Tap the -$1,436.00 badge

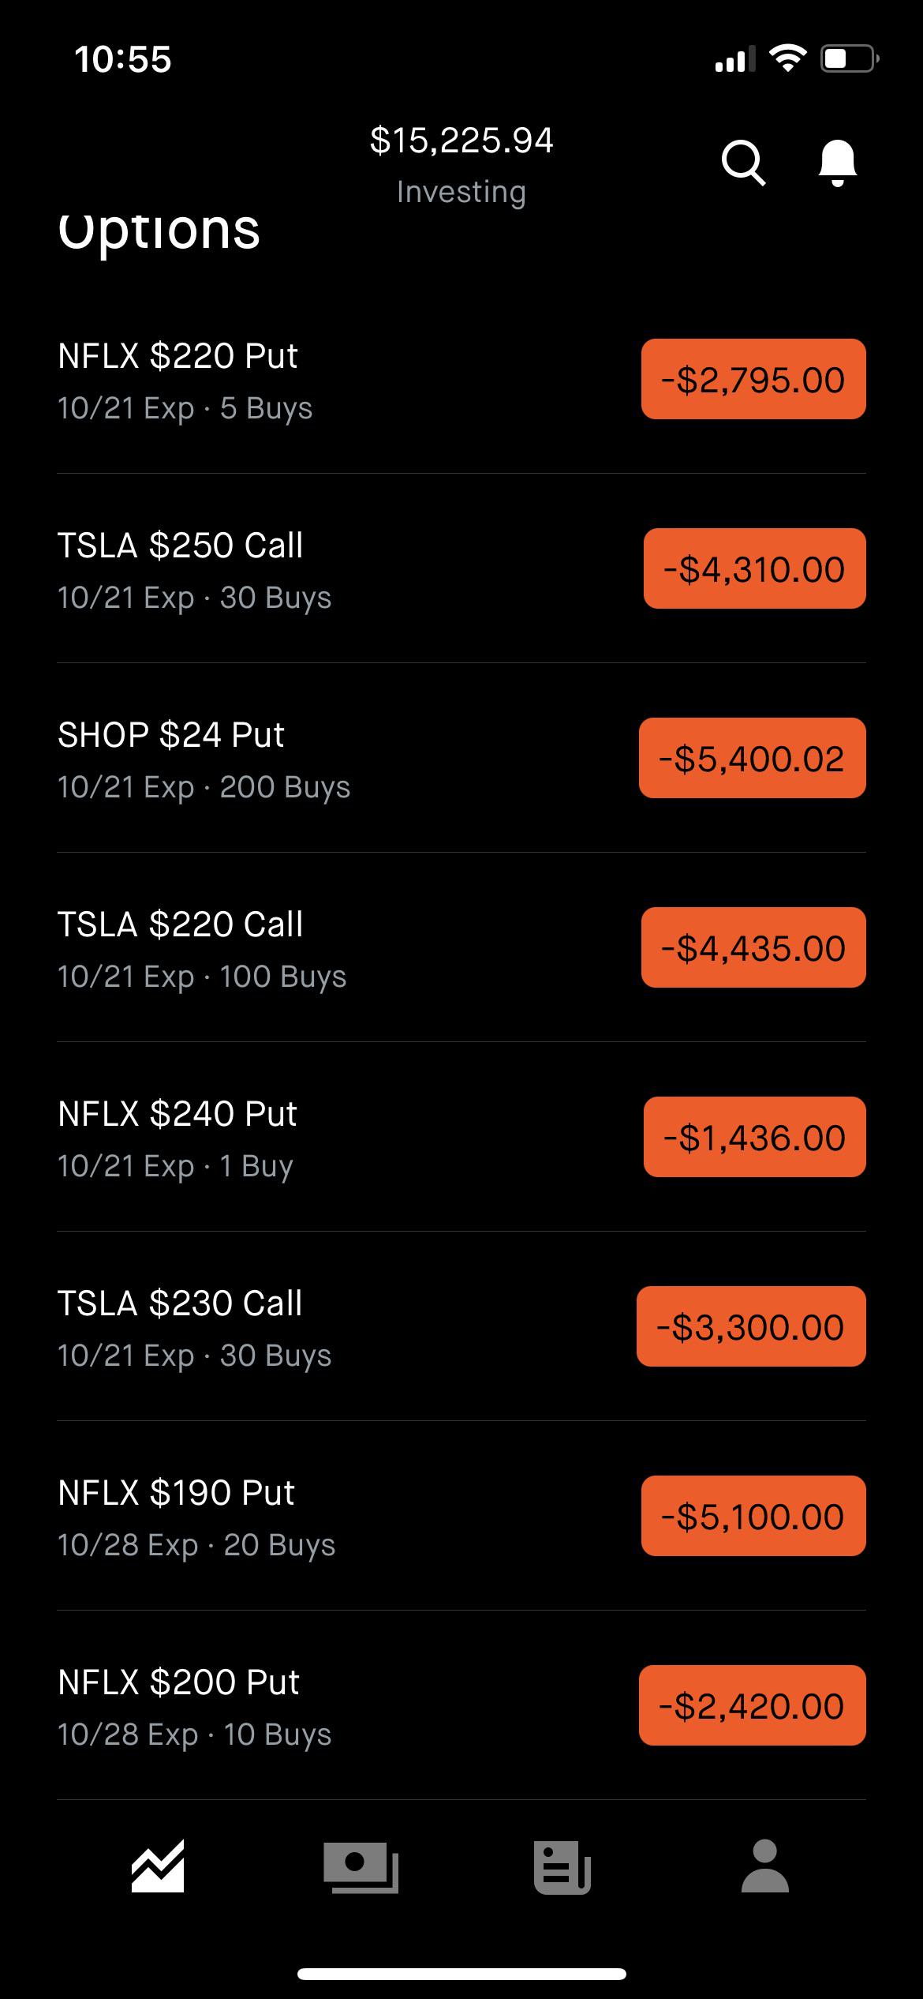coord(754,1138)
